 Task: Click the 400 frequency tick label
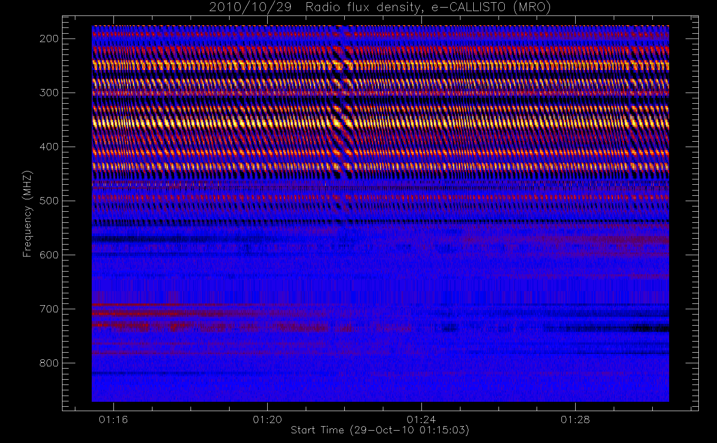(x=49, y=147)
